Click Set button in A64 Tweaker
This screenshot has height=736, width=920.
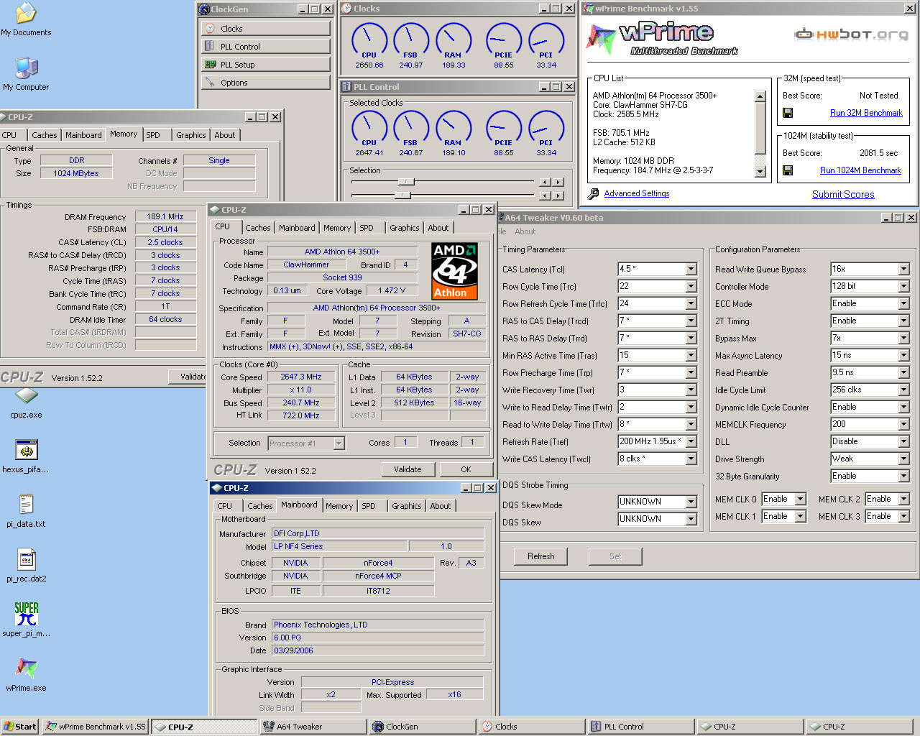coord(615,556)
